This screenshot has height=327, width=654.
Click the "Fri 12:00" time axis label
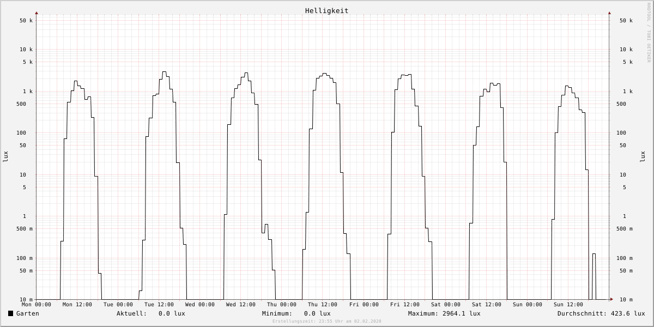click(x=405, y=305)
